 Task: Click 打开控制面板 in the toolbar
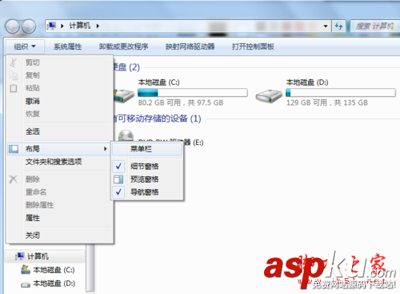tap(253, 46)
